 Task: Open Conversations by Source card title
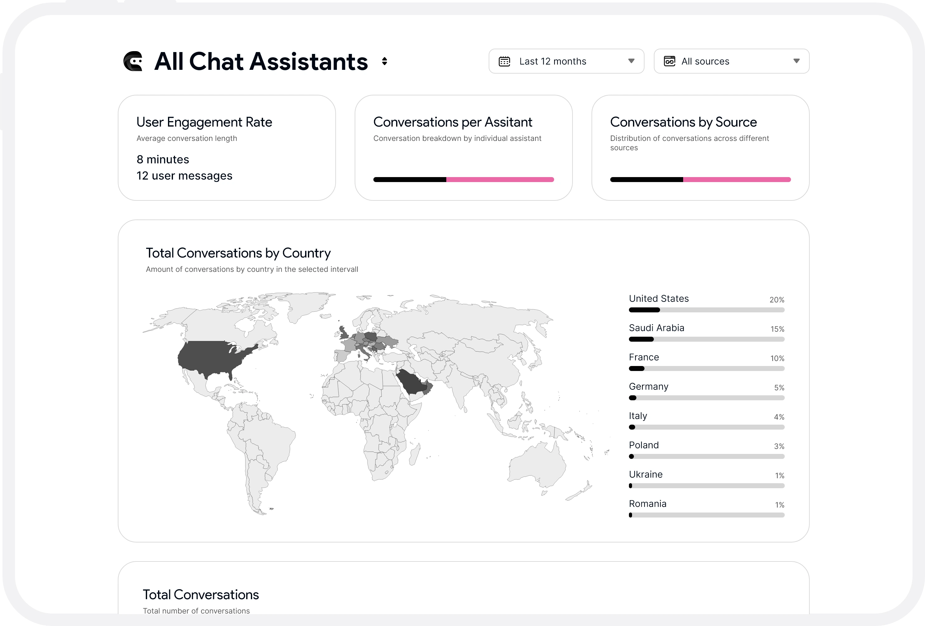pos(683,122)
